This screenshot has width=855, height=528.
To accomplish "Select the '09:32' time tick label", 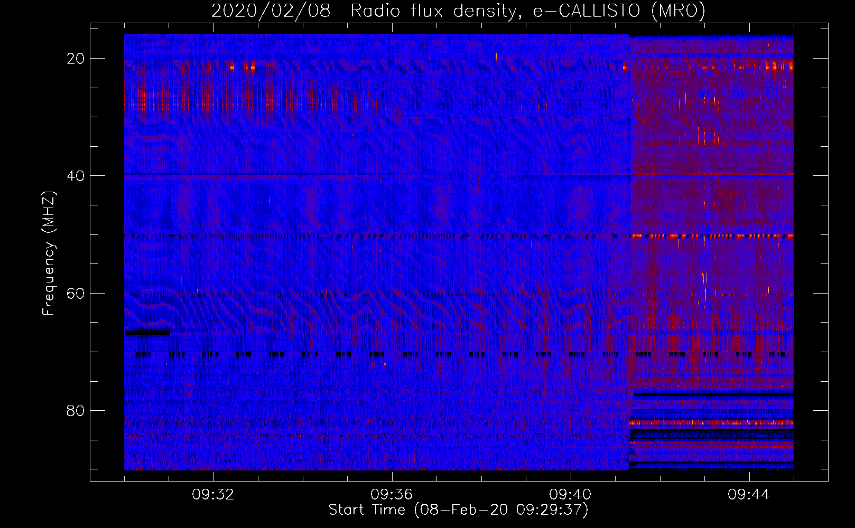I will point(213,495).
